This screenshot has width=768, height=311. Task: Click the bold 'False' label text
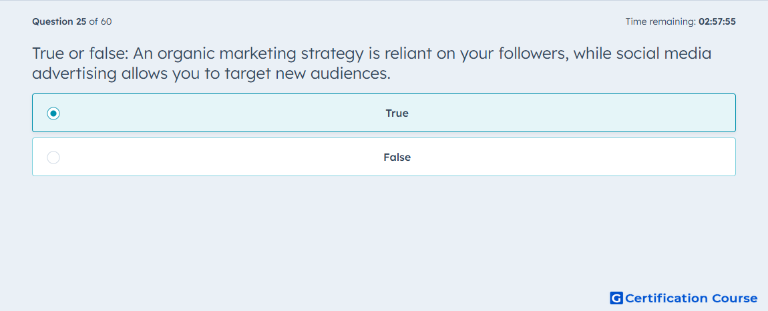tap(397, 158)
